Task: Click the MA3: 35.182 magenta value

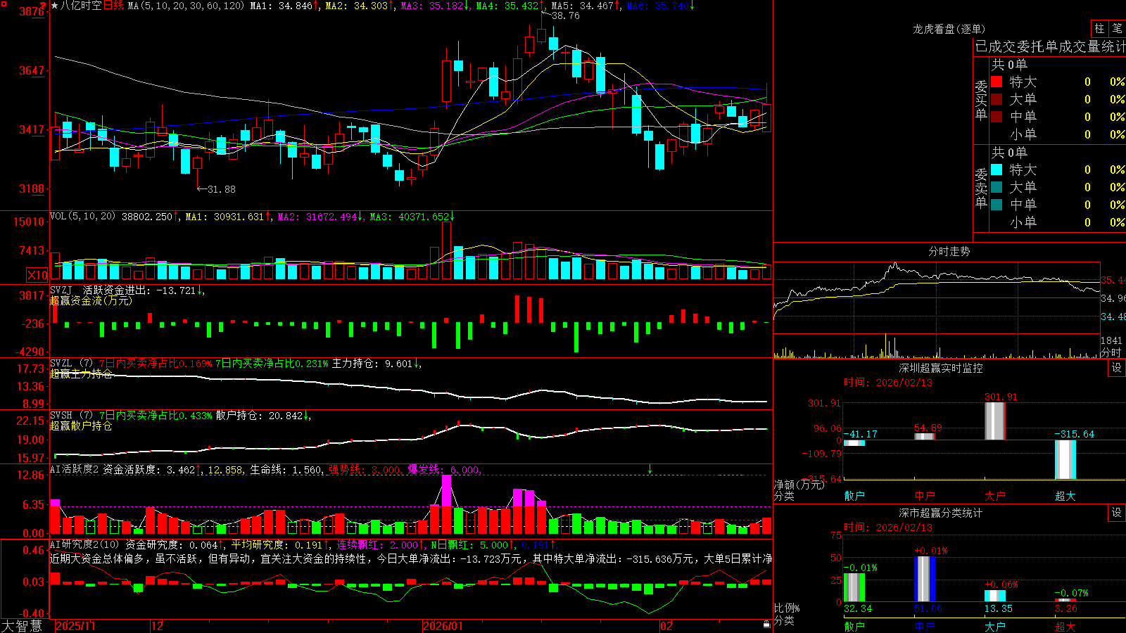Action: [x=432, y=6]
